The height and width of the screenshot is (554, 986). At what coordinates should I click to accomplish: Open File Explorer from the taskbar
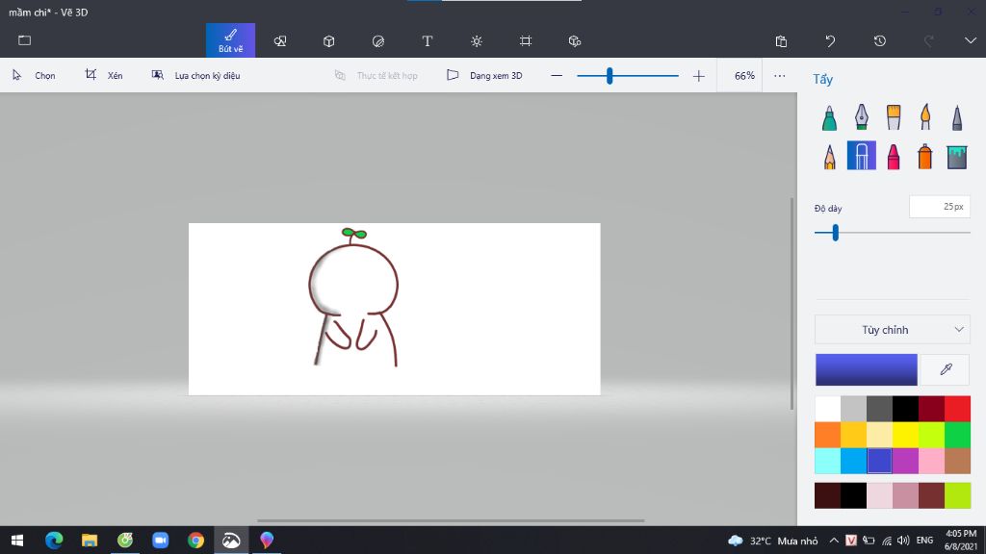(x=90, y=541)
